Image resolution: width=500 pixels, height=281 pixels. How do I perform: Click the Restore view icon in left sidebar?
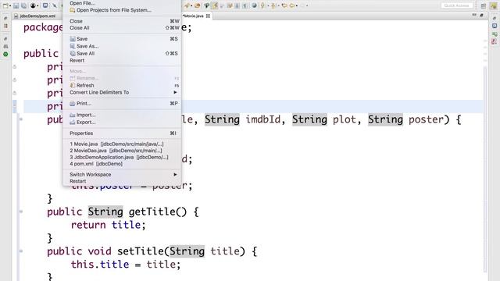pyautogui.click(x=5, y=19)
